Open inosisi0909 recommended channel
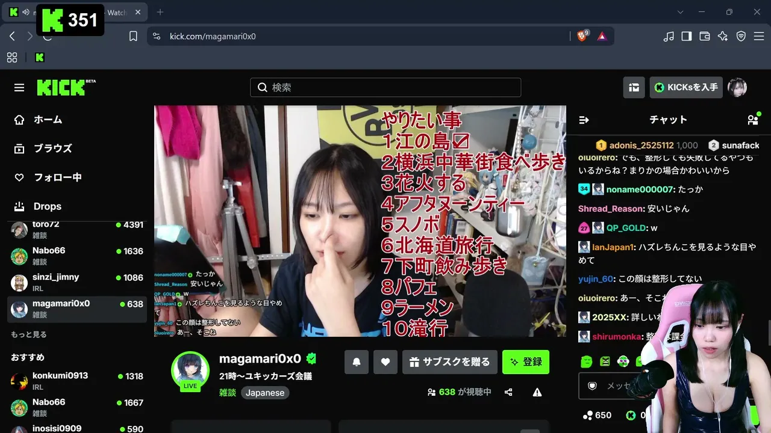The image size is (771, 433). coord(77,428)
